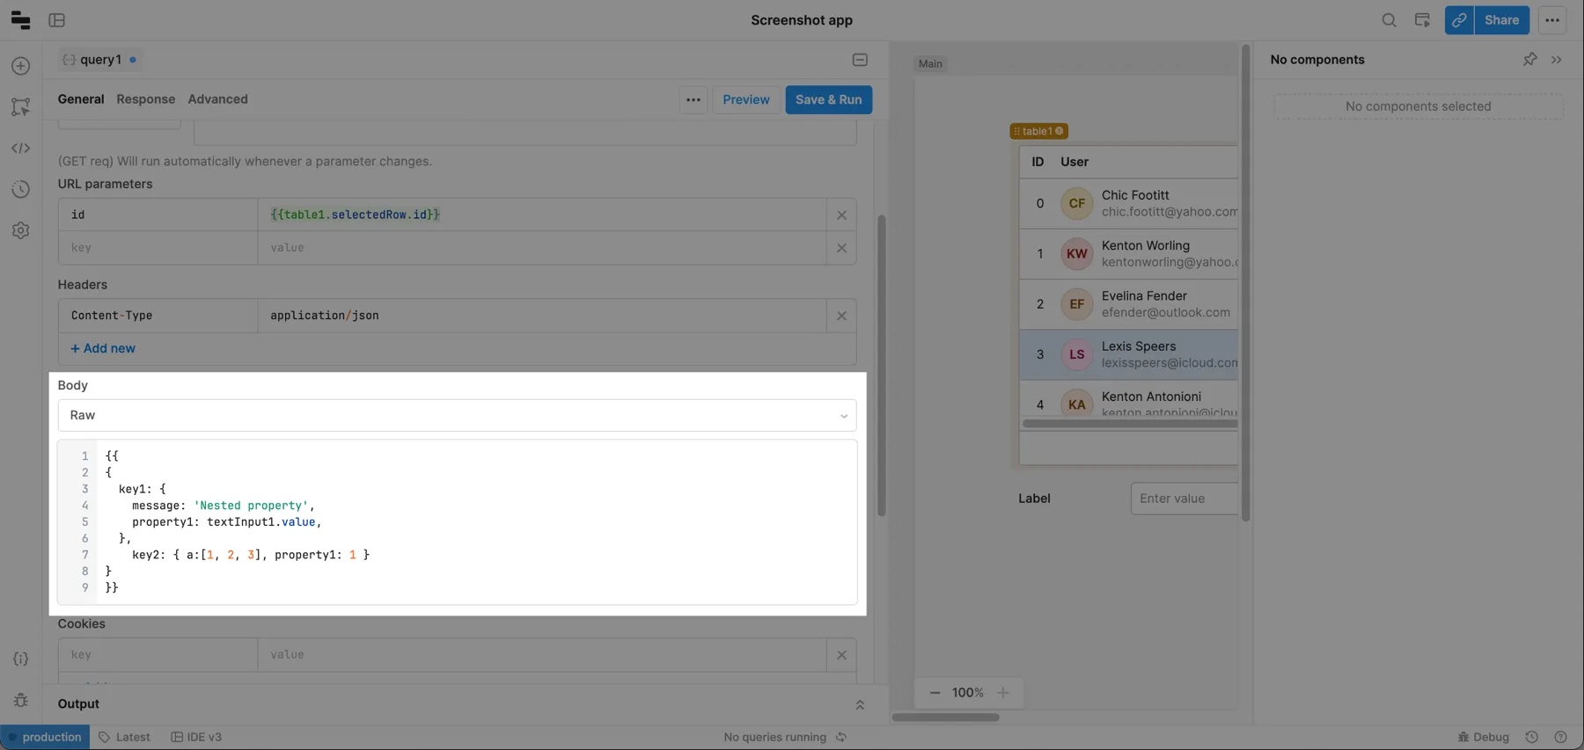This screenshot has width=1584, height=750.
Task: Collapse the inspector with double chevron
Action: coord(1557,60)
